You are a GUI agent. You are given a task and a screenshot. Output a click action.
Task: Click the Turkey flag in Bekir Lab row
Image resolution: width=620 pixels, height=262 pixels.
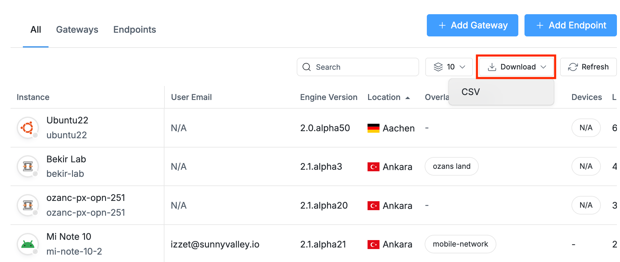coord(373,167)
